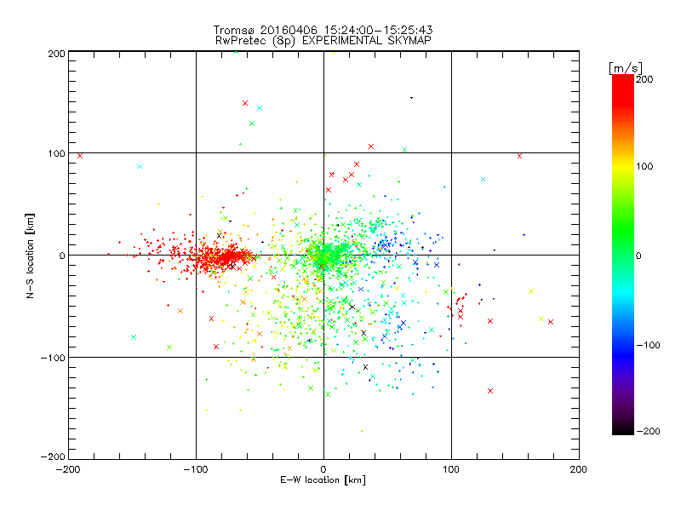Select the "[m/s]" unit label above colorbar
Viewport: 681px width, 511px height.
click(x=626, y=68)
